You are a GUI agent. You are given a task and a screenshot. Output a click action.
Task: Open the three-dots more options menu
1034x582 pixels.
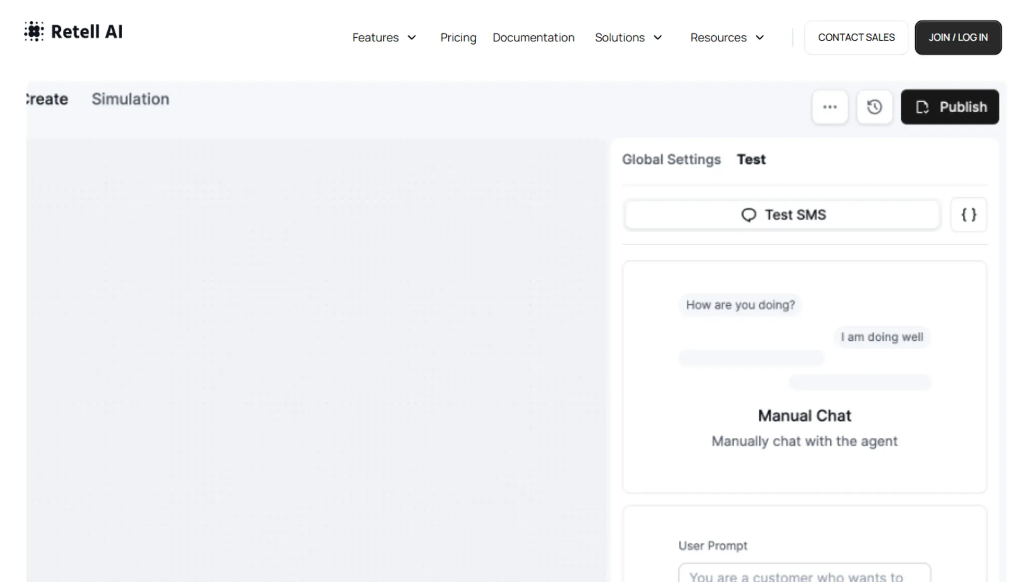click(x=830, y=107)
